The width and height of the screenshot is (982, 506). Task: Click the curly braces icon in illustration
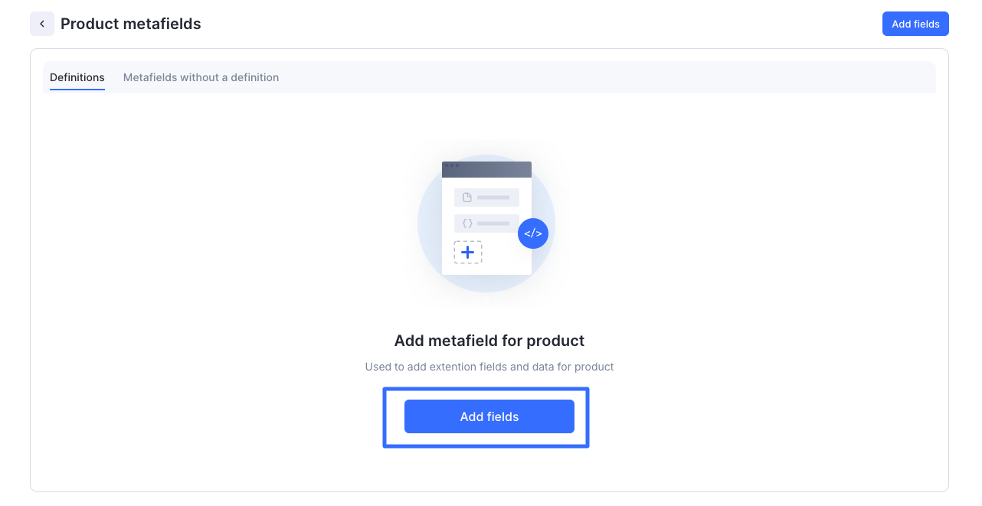(467, 224)
